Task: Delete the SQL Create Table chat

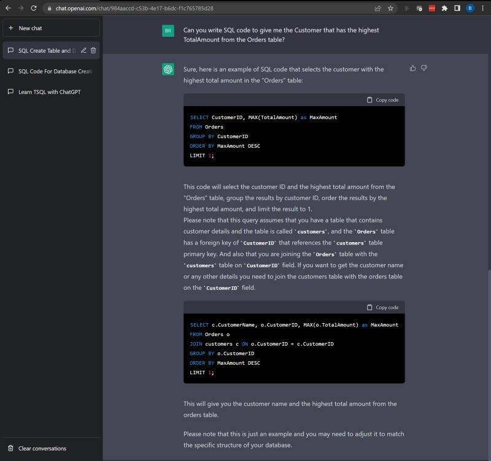Action: (x=93, y=50)
